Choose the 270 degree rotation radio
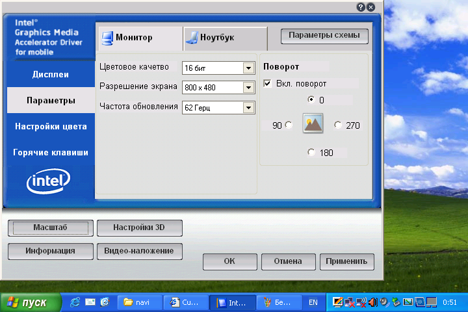Viewport: 468px width, 312px height. coord(337,125)
